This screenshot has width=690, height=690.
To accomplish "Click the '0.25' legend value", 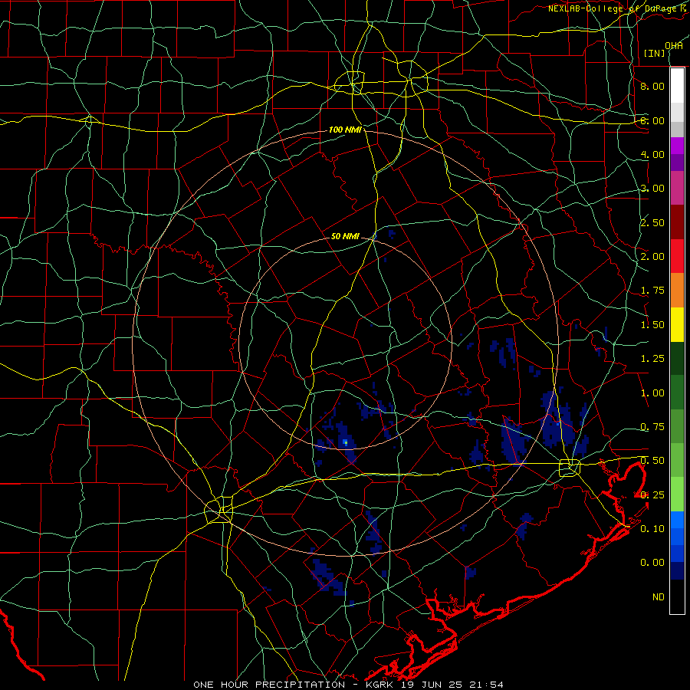I will coord(652,495).
